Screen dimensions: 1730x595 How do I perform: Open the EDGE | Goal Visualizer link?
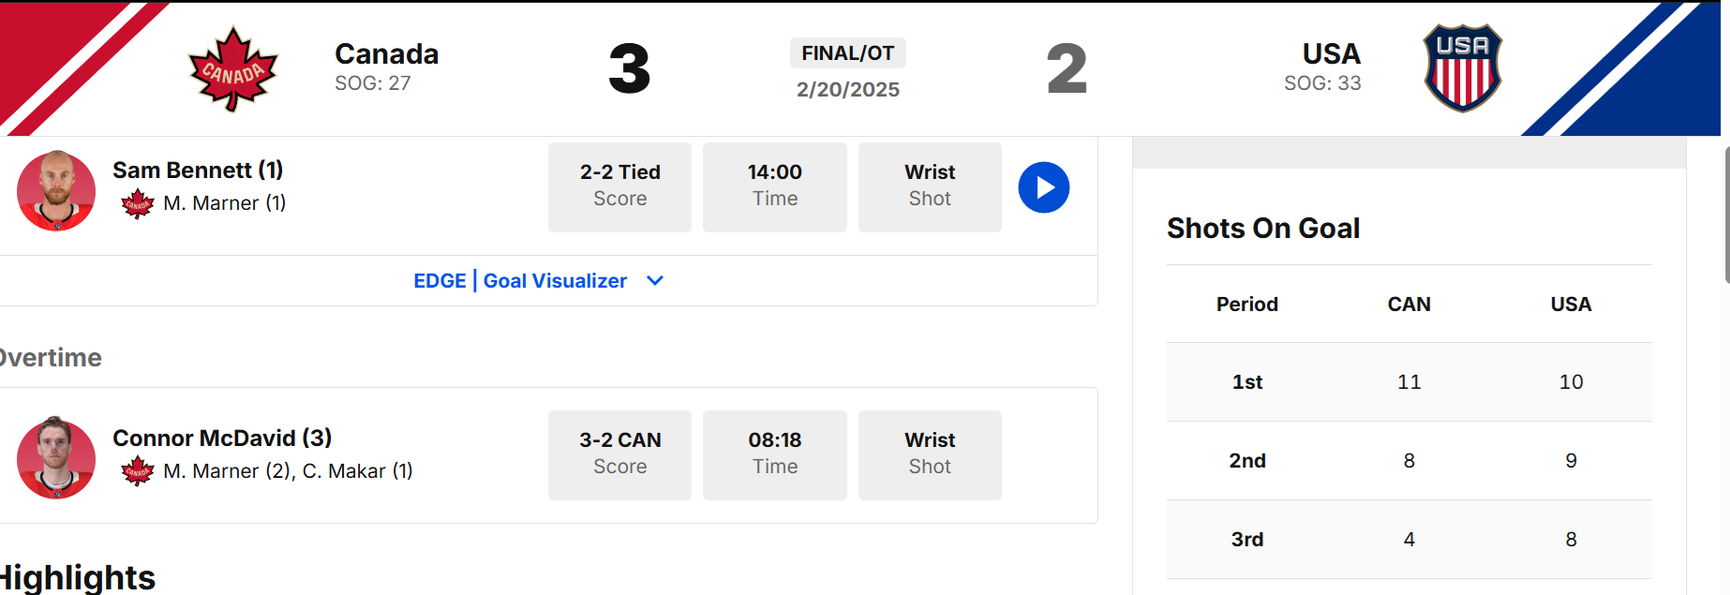point(520,281)
